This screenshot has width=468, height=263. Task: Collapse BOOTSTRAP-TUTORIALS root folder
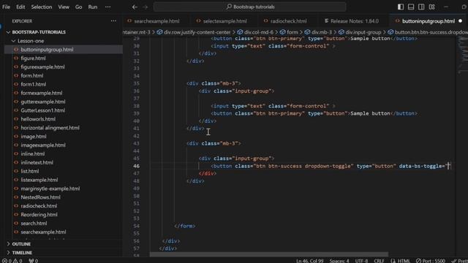(x=39, y=32)
